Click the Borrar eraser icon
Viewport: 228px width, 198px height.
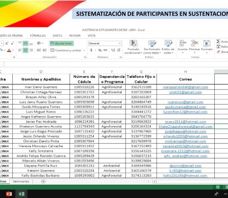[218, 52]
